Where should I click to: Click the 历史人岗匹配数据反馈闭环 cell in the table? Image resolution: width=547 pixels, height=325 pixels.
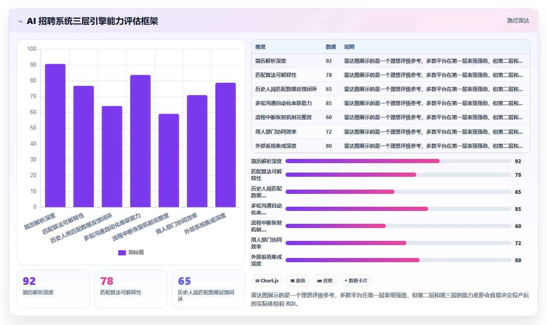[286, 89]
